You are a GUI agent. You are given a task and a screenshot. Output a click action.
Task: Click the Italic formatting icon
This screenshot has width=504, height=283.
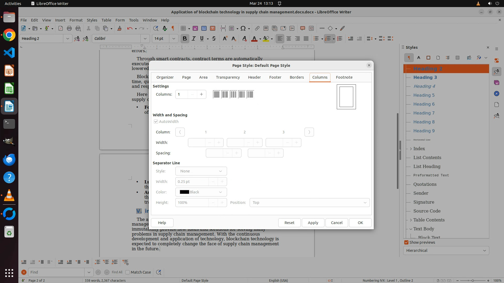pos(193,39)
